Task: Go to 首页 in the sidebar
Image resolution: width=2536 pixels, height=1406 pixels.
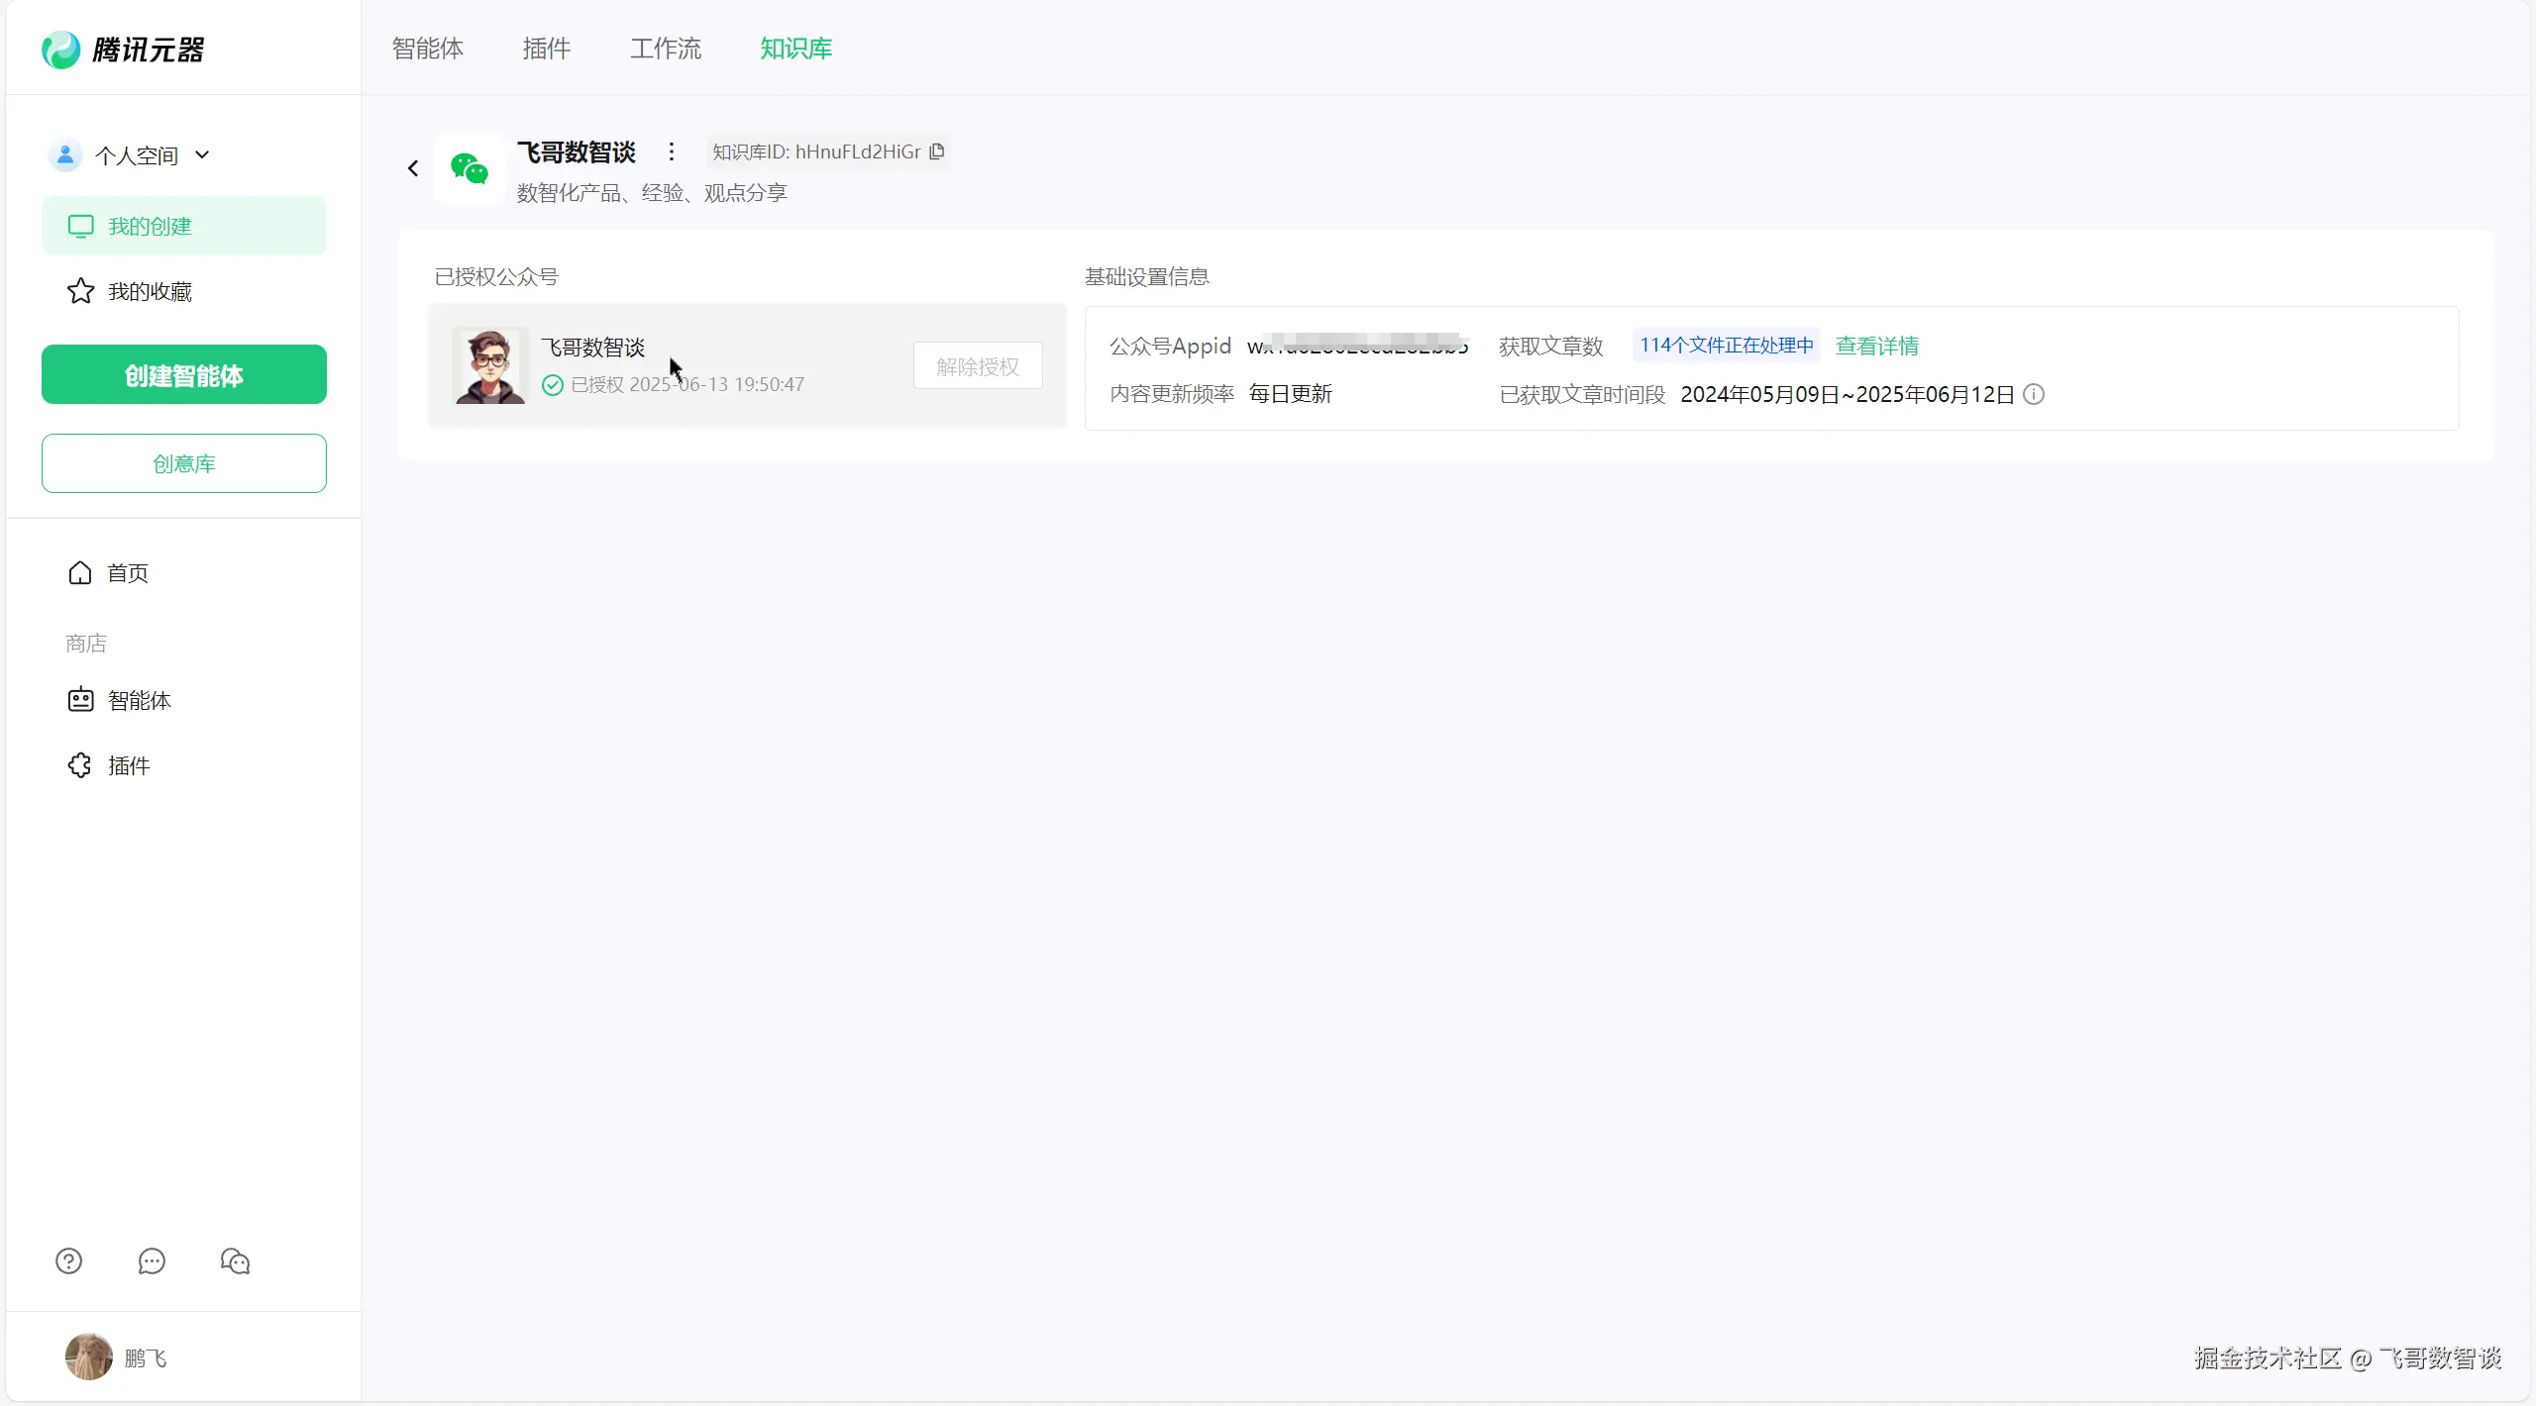Action: 127,572
